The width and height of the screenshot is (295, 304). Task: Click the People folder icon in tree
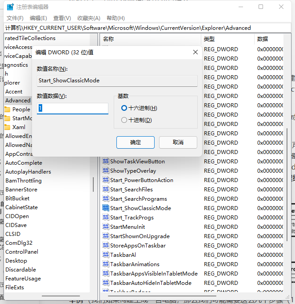point(8,109)
